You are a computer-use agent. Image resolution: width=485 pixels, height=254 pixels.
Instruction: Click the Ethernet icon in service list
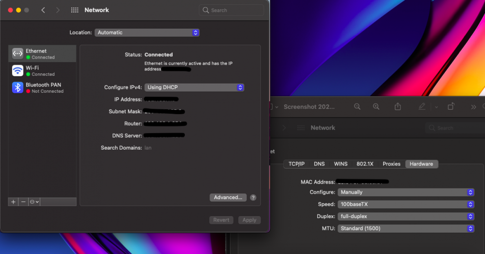[x=17, y=53]
